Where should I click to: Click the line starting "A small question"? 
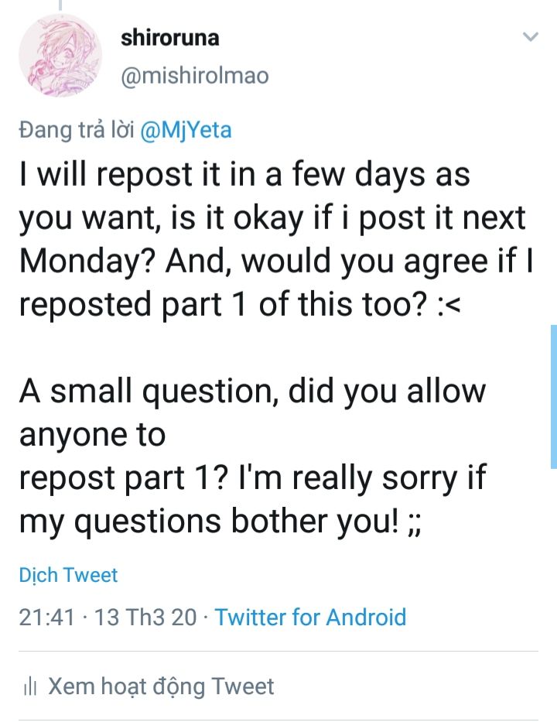point(251,392)
